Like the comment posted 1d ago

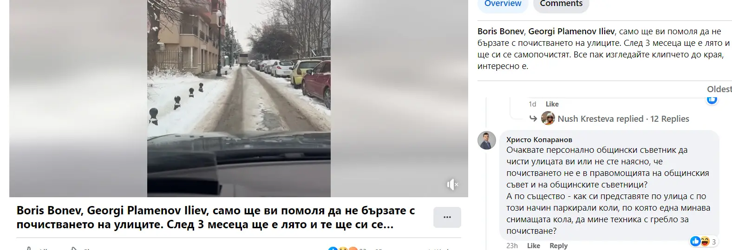[552, 104]
